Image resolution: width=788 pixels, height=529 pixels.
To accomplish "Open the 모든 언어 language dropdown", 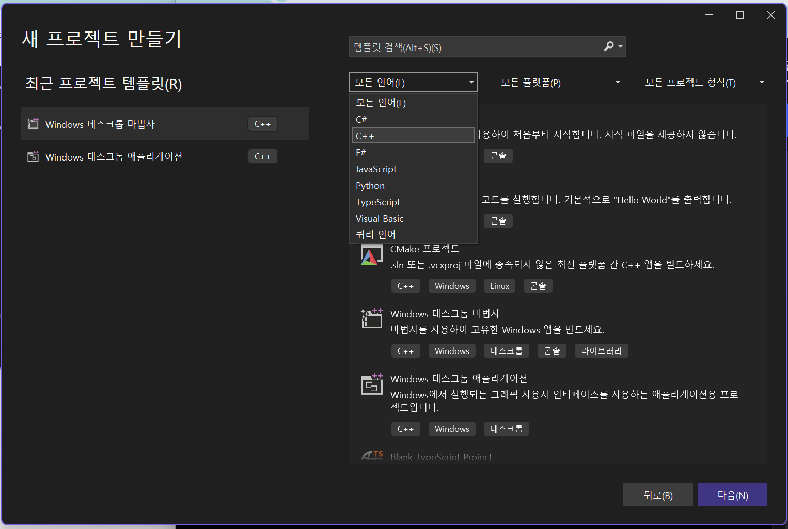I will click(413, 82).
